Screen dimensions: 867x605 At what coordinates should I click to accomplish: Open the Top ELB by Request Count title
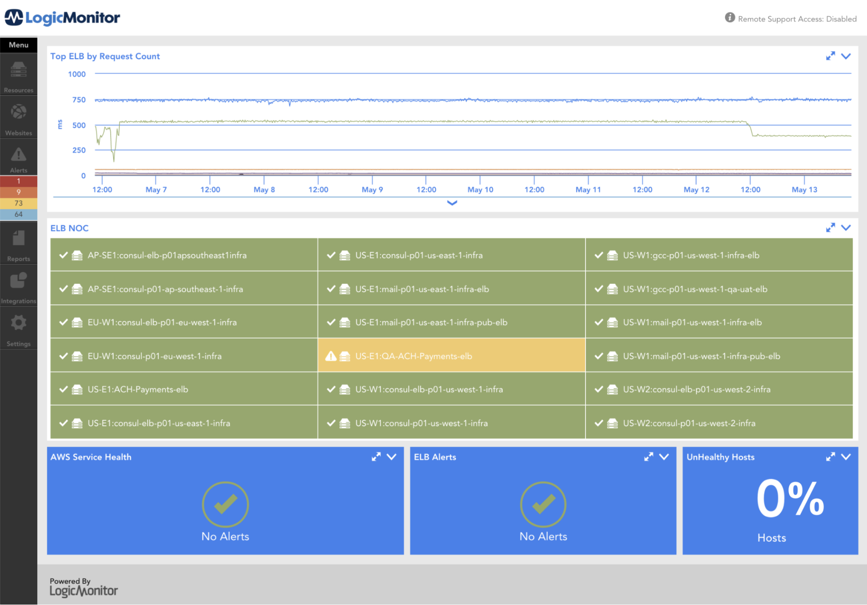pos(105,56)
